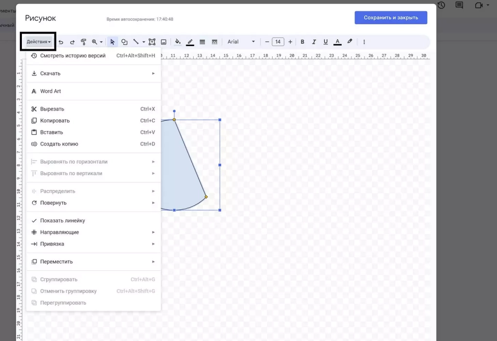Select the 'Word Art' menu item
Viewport: 497px width, 341px height.
[x=50, y=91]
